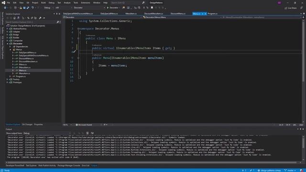
Task: Click the Save All toolbar icon
Action: [28, 8]
